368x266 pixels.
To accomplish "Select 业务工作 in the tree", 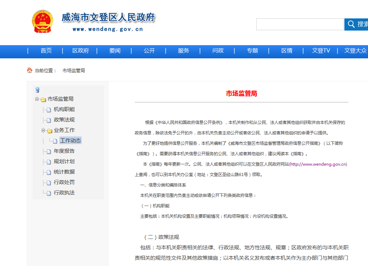I will (x=64, y=130).
